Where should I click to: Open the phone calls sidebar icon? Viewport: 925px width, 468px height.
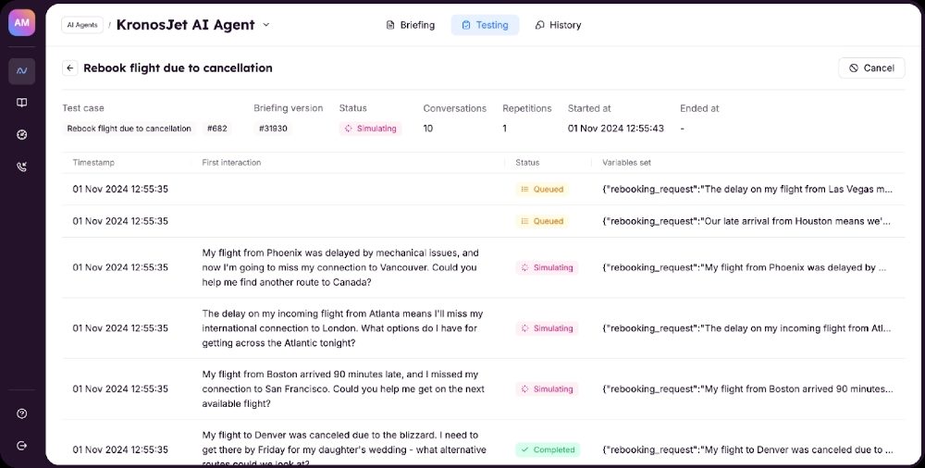tap(21, 167)
